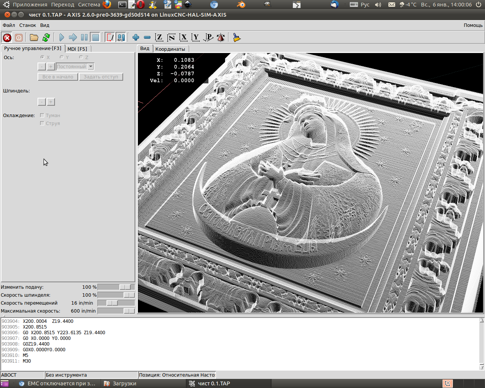Enable the Туман coolant checkbox
Viewport: 485px width, 388px height.
click(x=42, y=116)
